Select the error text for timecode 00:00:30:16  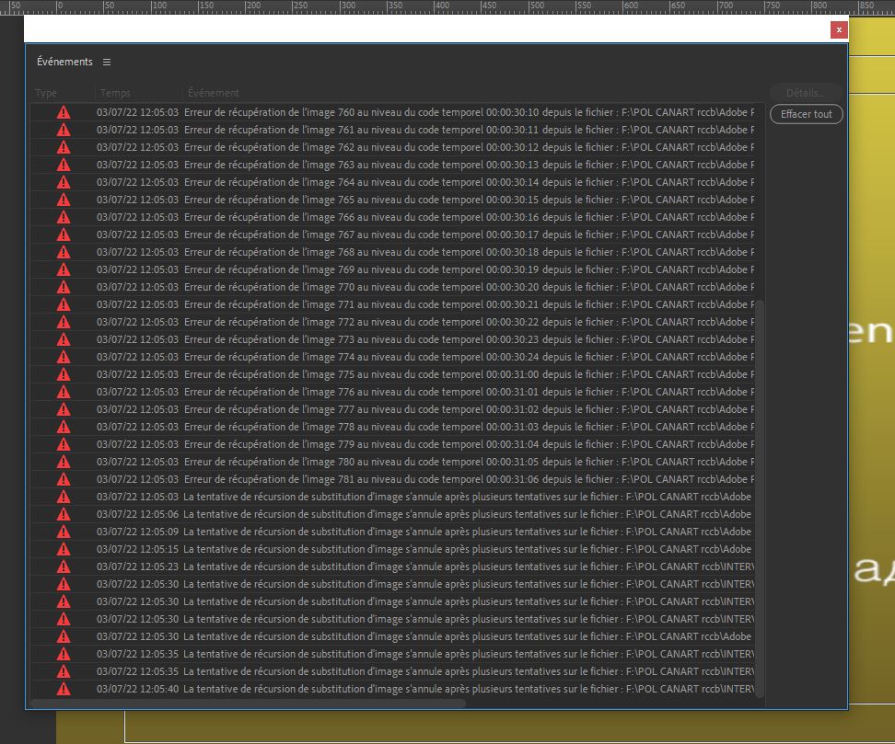(470, 217)
